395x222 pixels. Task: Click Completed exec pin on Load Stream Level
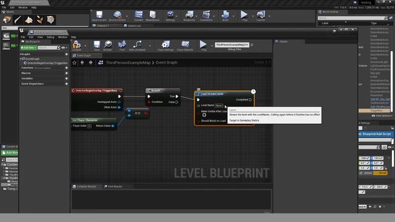click(x=250, y=100)
